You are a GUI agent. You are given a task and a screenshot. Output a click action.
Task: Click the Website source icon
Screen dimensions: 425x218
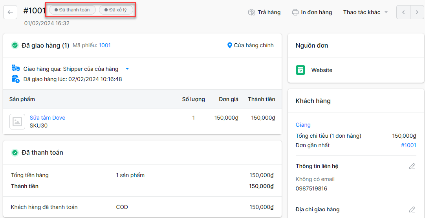coord(300,70)
